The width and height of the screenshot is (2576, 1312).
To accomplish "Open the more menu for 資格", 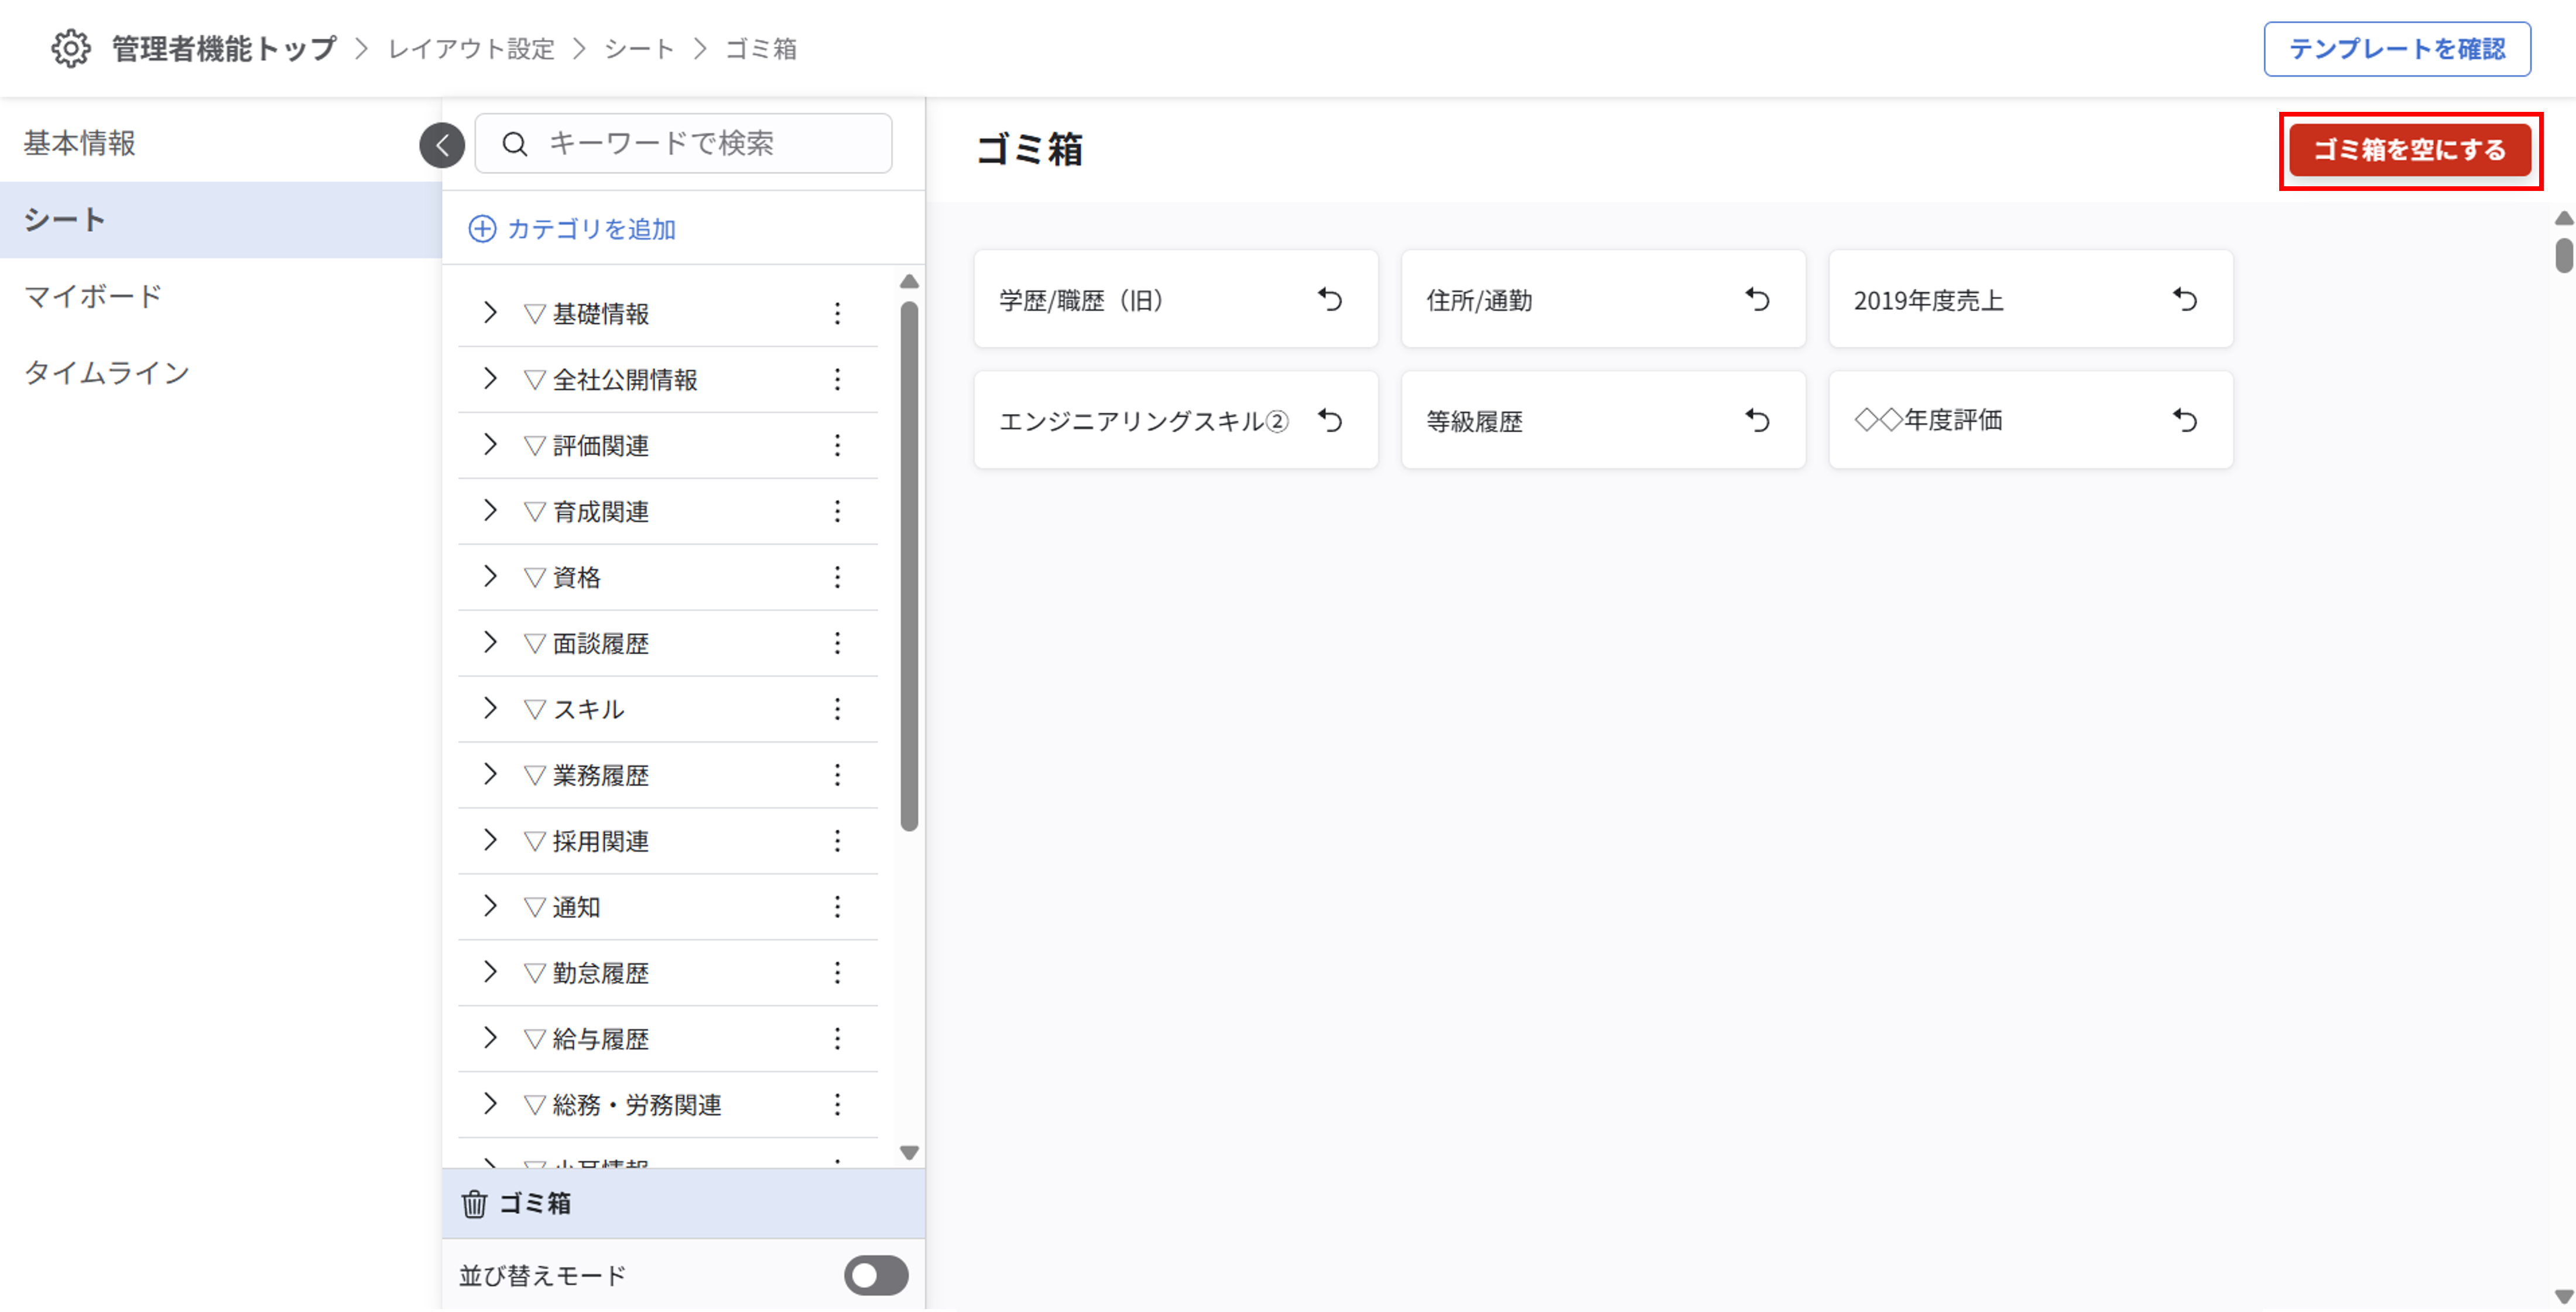I will (x=837, y=578).
